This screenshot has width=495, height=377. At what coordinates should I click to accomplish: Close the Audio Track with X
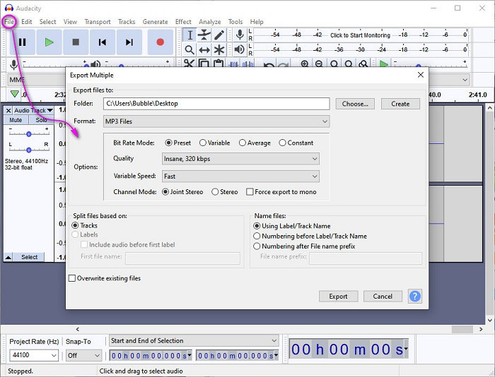pyautogui.click(x=8, y=110)
